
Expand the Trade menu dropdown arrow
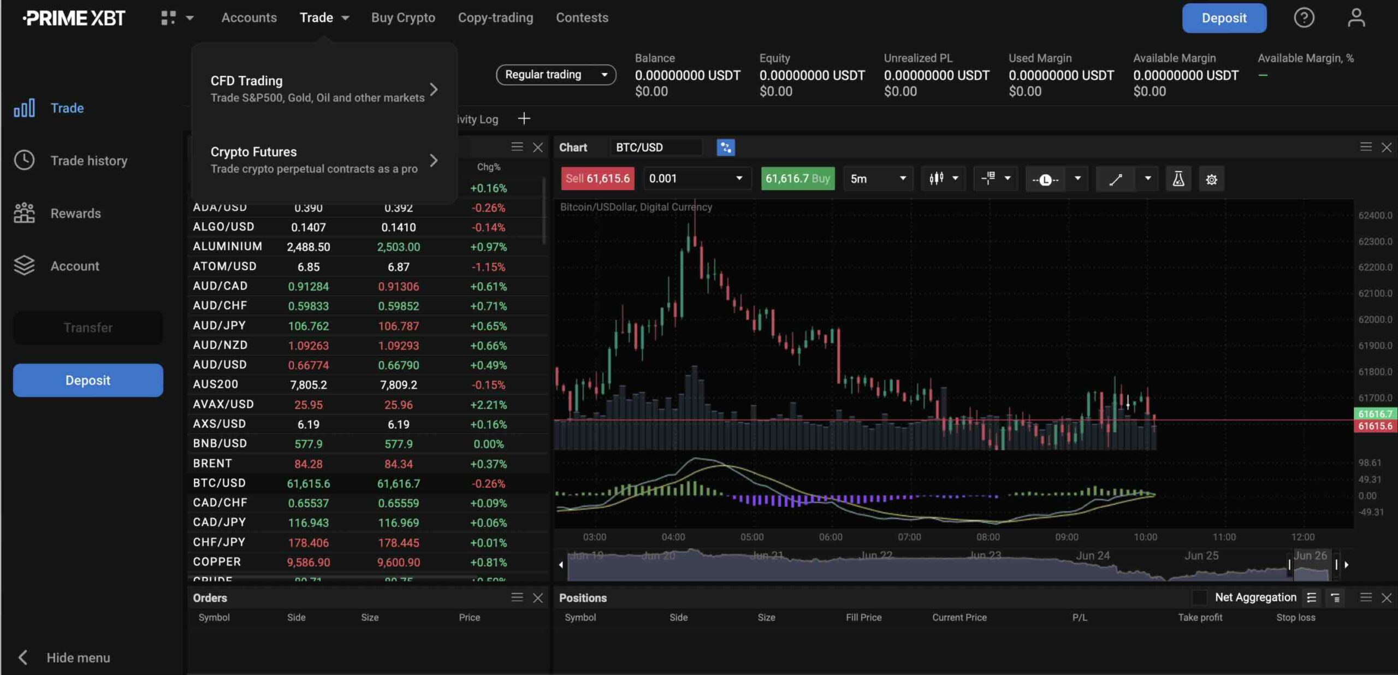[345, 18]
